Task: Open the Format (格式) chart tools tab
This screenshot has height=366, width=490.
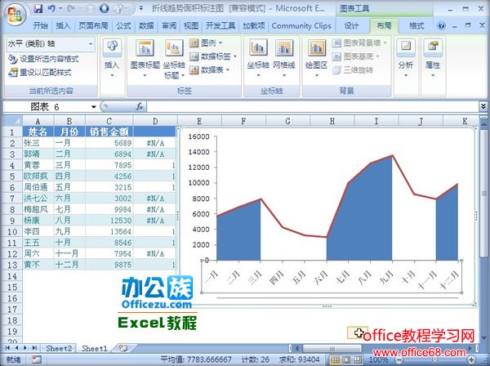Action: pyautogui.click(x=416, y=25)
